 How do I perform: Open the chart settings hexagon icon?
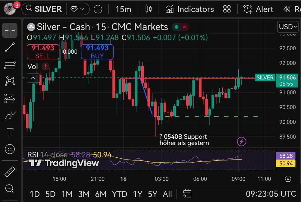pos(288,179)
